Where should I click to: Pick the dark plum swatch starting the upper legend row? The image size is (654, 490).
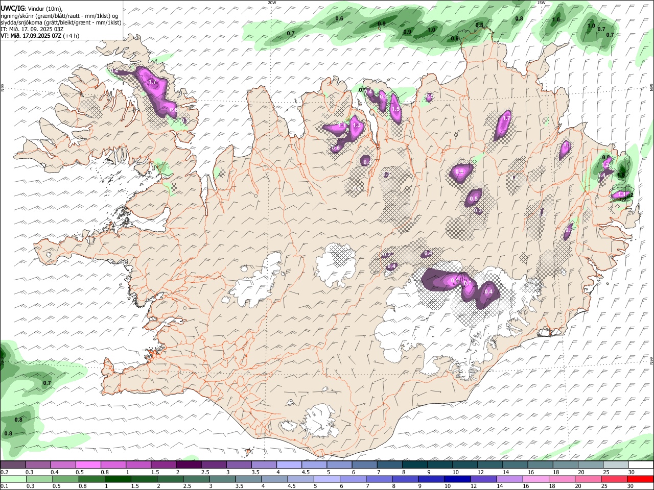click(13, 464)
